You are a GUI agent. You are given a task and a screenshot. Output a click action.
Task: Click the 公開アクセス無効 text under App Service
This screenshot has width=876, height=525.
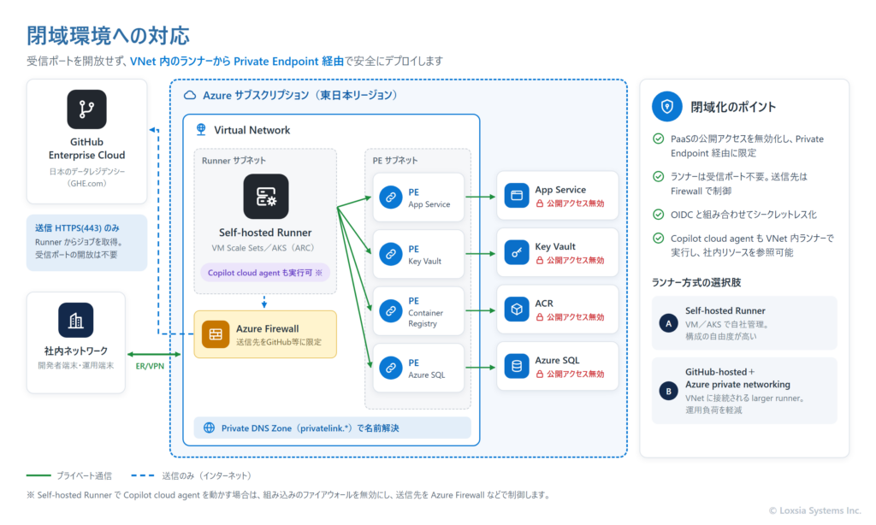(x=576, y=204)
